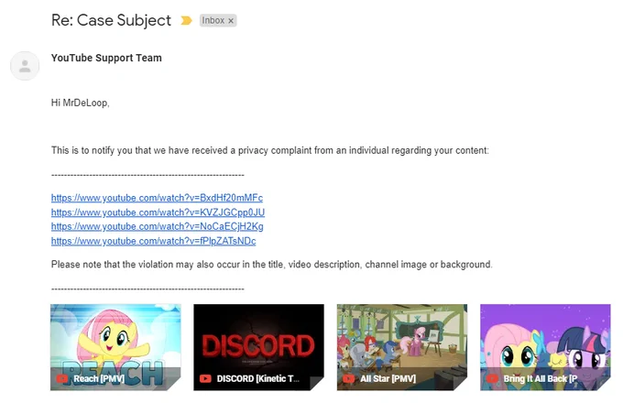
Task: Click the YouTube icon on DISCORD thumbnail
Action: click(205, 379)
